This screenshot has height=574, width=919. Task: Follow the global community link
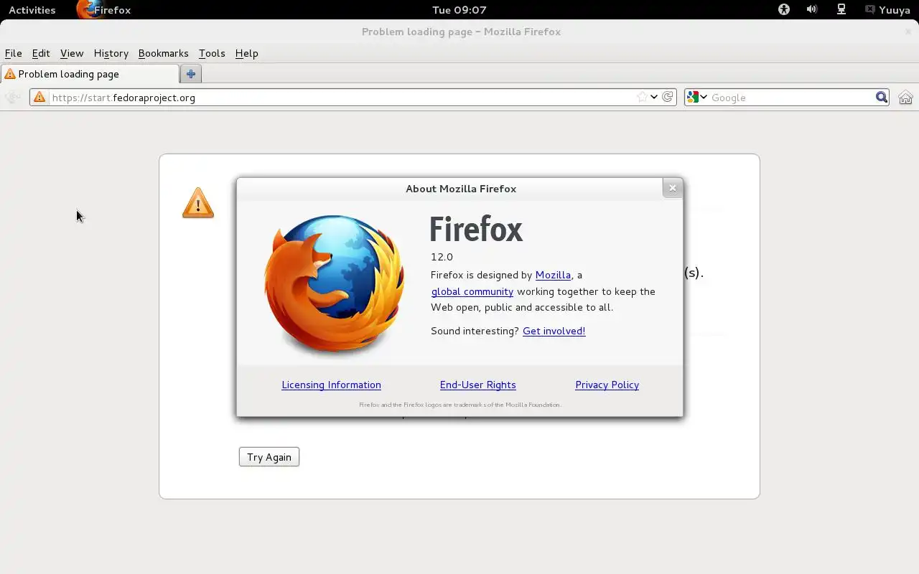point(472,291)
